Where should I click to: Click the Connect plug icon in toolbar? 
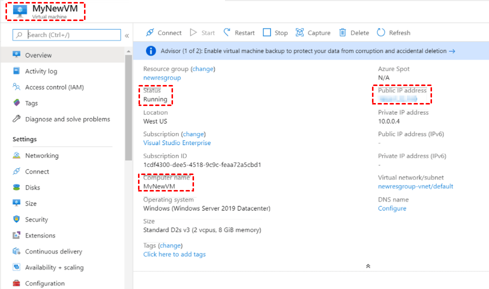click(150, 32)
